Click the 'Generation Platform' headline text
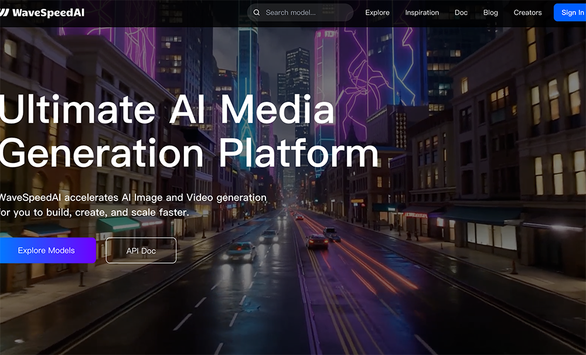The height and width of the screenshot is (355, 586). (189, 153)
